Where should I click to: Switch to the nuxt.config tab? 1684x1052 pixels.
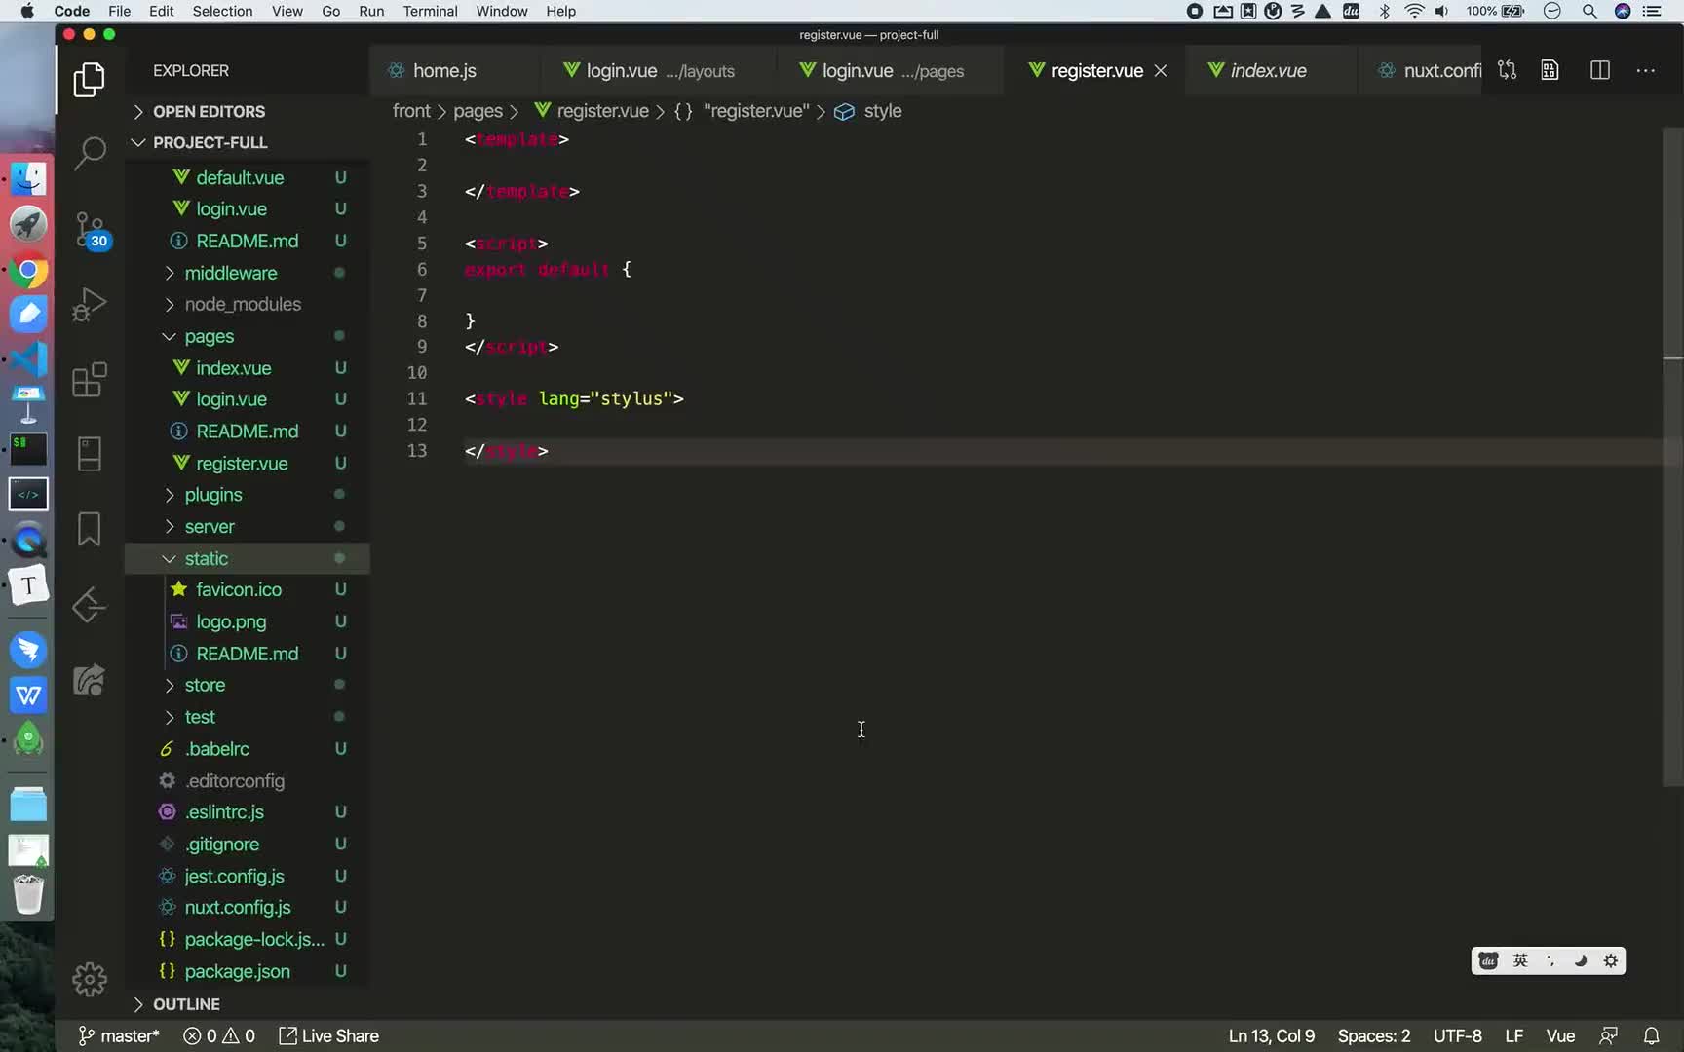coord(1431,70)
